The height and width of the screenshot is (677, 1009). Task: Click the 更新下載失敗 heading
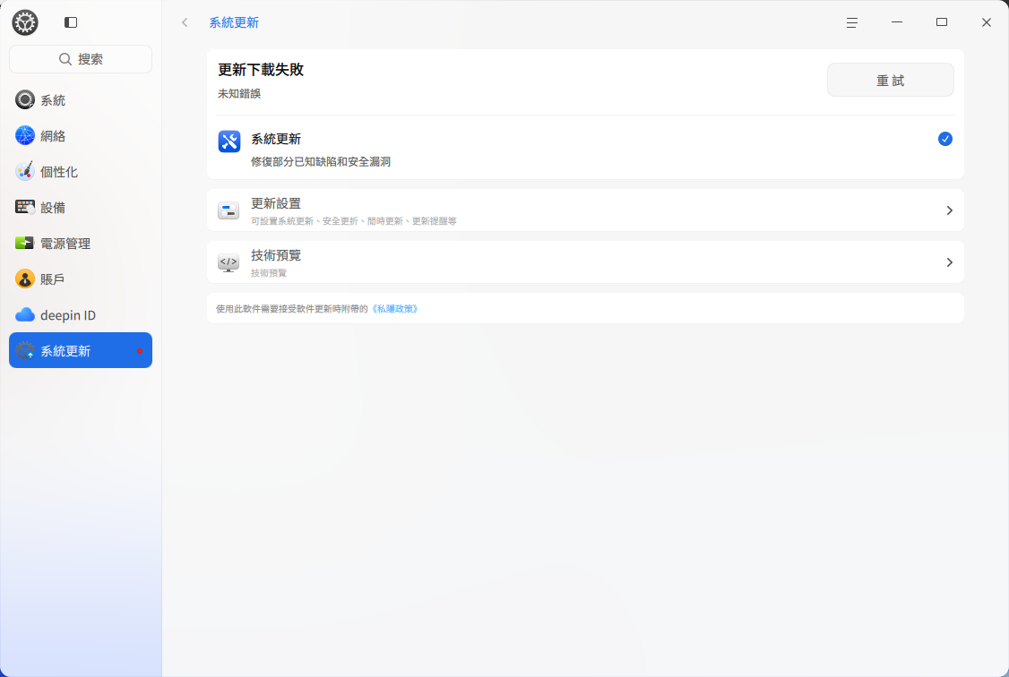click(x=261, y=70)
